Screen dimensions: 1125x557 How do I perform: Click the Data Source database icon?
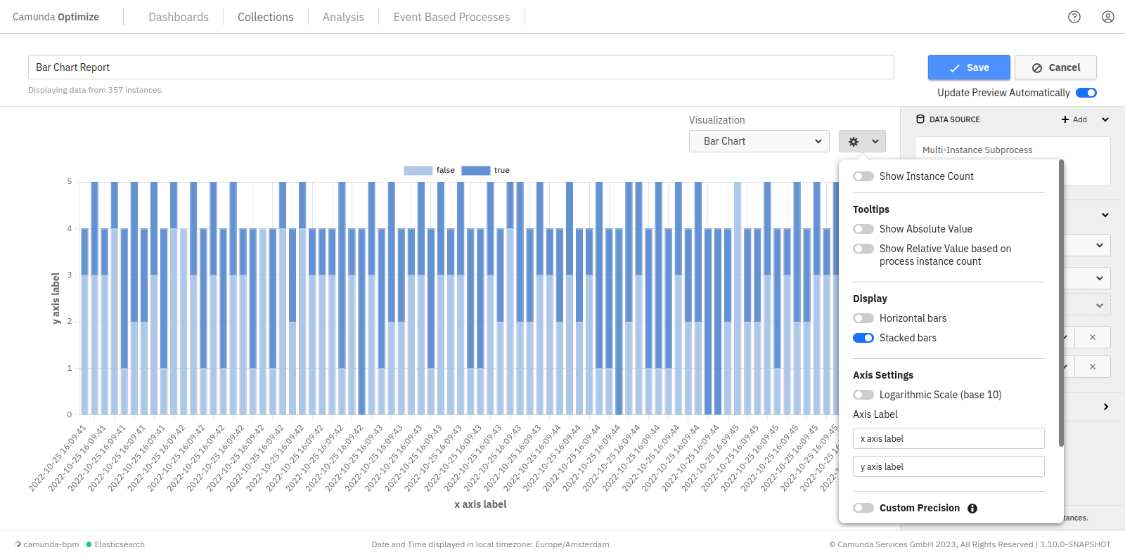pyautogui.click(x=920, y=119)
